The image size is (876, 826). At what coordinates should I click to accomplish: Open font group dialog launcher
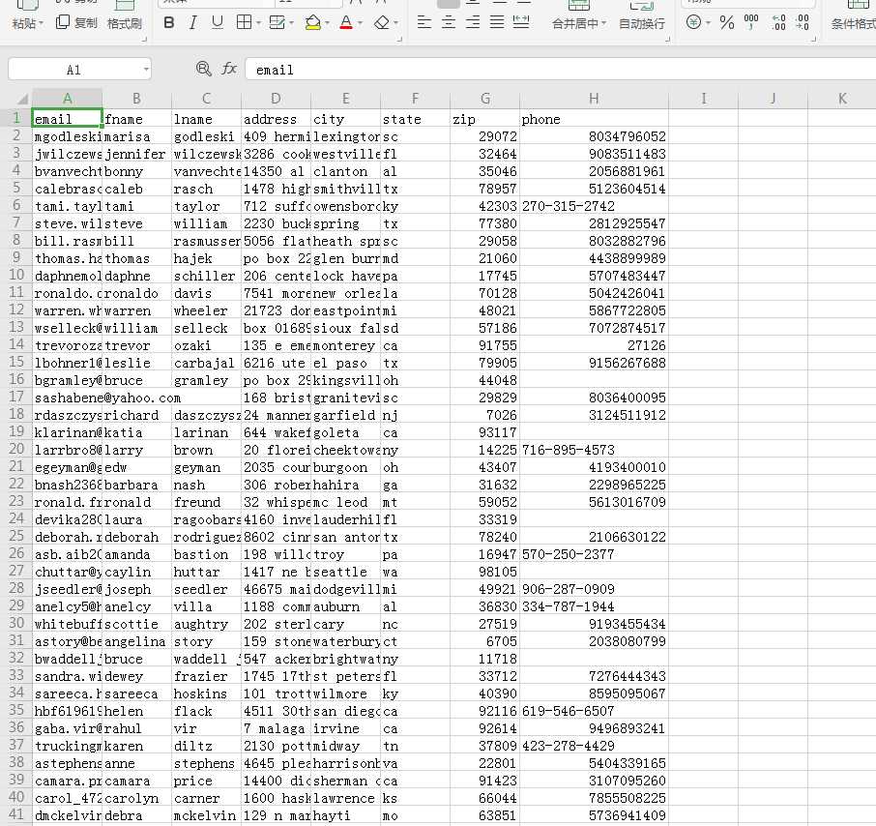[x=399, y=39]
